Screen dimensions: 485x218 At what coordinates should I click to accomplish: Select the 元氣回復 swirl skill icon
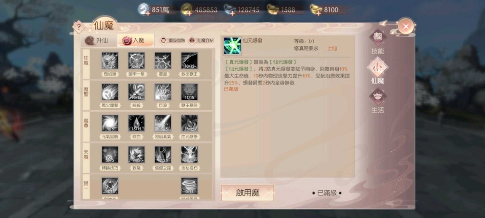[x=110, y=123]
